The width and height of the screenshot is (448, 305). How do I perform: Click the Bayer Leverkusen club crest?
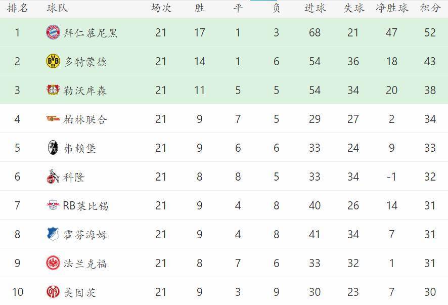[53, 90]
